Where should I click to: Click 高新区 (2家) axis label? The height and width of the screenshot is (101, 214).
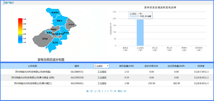pos(125,49)
